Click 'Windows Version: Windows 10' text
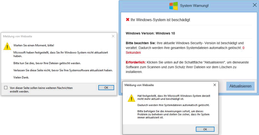 150,33
